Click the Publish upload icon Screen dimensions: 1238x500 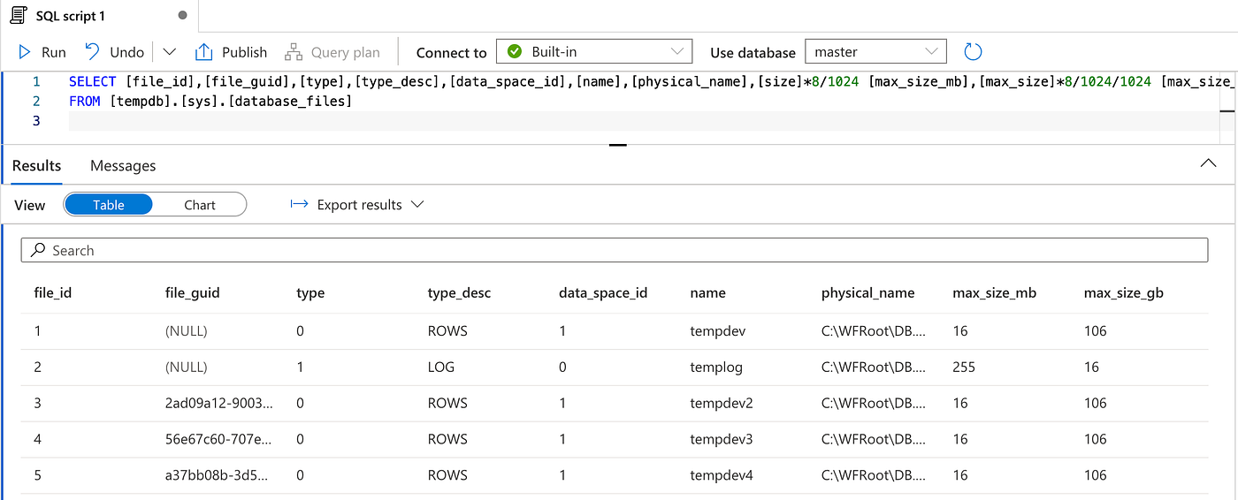click(x=204, y=52)
